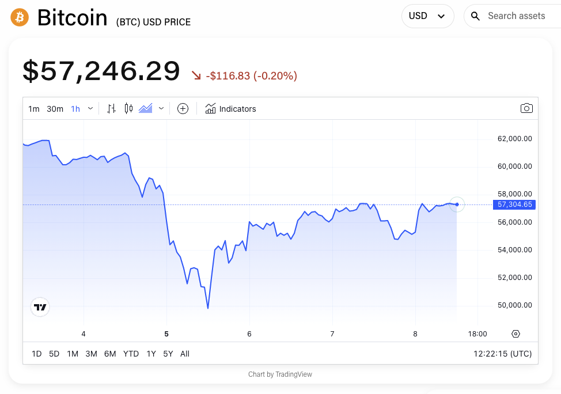Click the Bitcoin logo icon
Viewport: 561px width, 394px height.
point(19,17)
